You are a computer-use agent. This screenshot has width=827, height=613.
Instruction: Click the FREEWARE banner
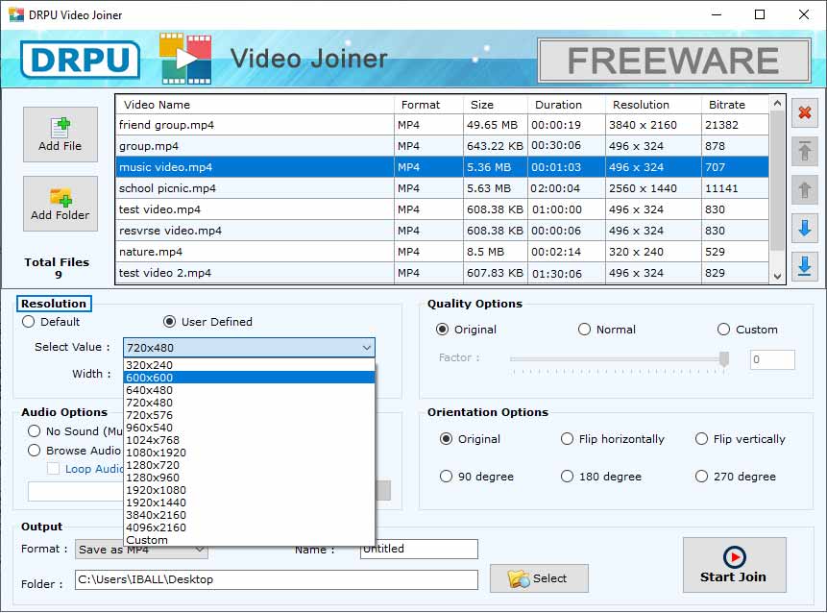click(x=673, y=61)
